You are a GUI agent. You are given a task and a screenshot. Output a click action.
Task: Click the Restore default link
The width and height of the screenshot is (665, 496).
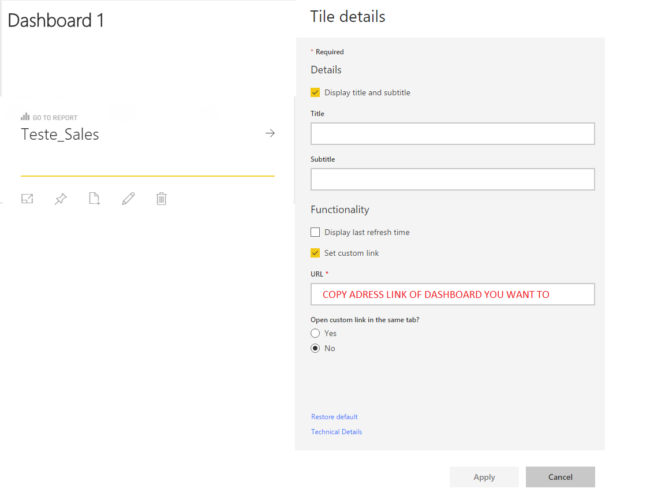(x=334, y=417)
